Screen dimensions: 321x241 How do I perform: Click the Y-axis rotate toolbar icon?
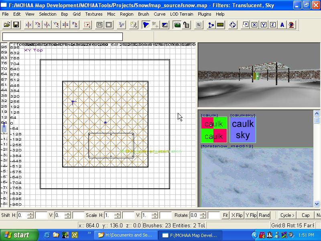click(x=56, y=25)
